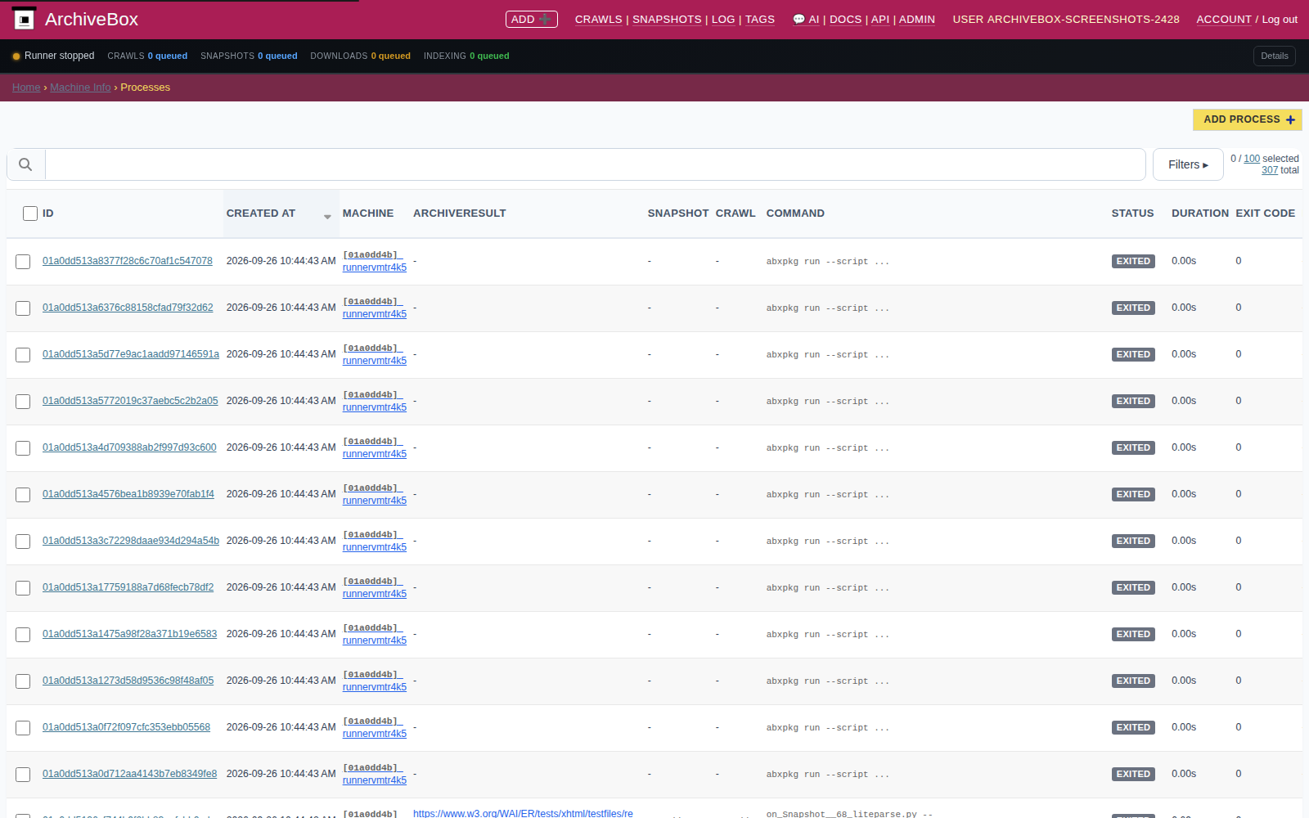Check row 01a0dd513a17759188a7d68fecb78df2

(x=23, y=588)
